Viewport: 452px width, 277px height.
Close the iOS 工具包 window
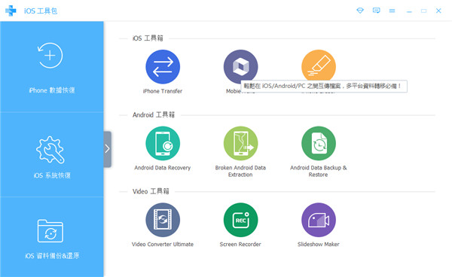click(x=438, y=11)
